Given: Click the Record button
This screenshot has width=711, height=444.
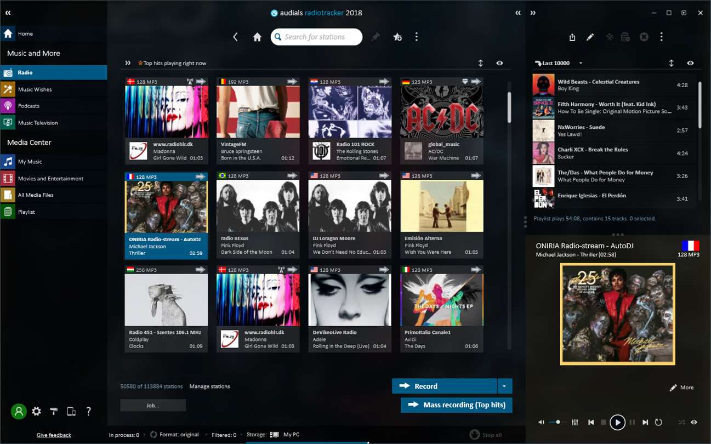Looking at the screenshot, I should pos(445,386).
